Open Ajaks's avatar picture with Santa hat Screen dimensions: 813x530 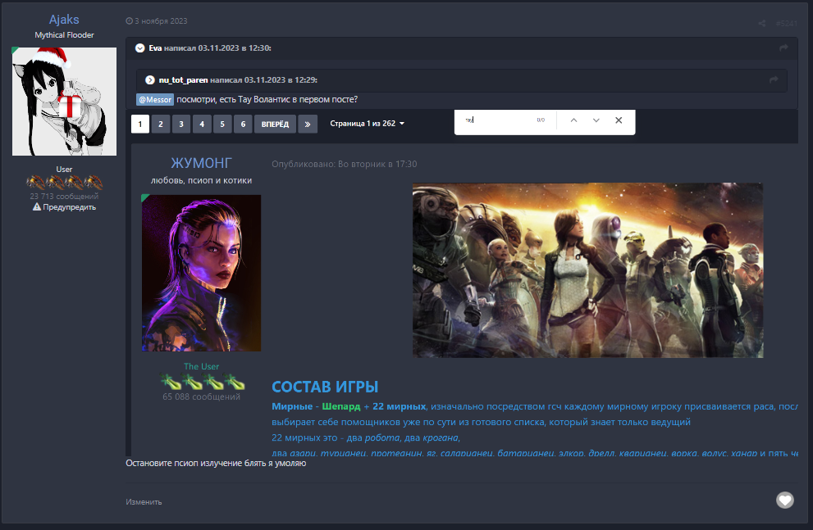64,101
